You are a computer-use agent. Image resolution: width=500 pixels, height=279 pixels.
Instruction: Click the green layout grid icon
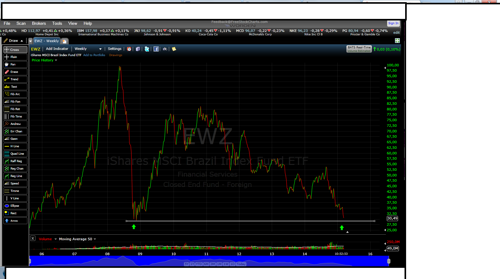click(x=397, y=41)
